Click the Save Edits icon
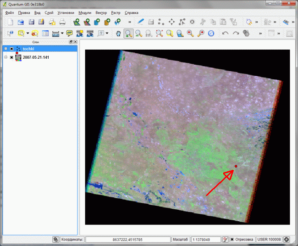The width and height of the screenshot is (298, 246). (151, 22)
